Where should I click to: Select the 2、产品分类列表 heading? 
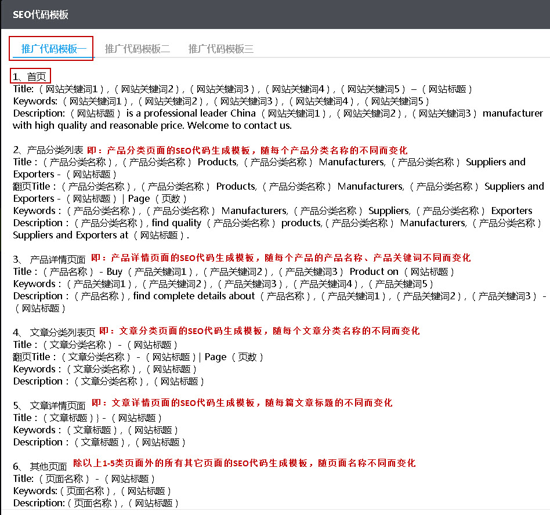coord(48,150)
